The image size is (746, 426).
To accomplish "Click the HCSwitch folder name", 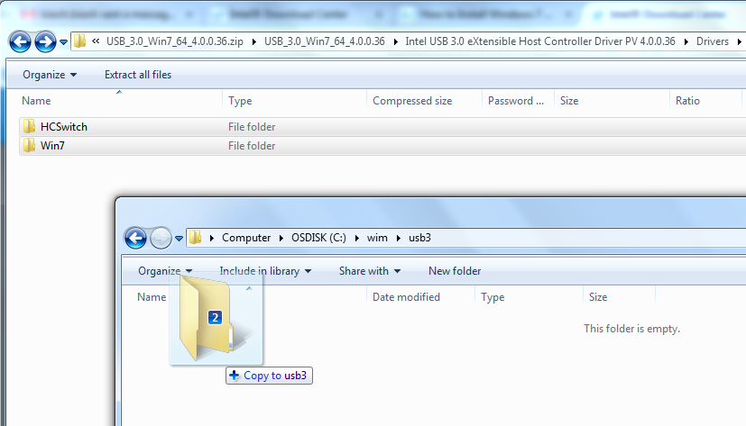I will pyautogui.click(x=64, y=127).
